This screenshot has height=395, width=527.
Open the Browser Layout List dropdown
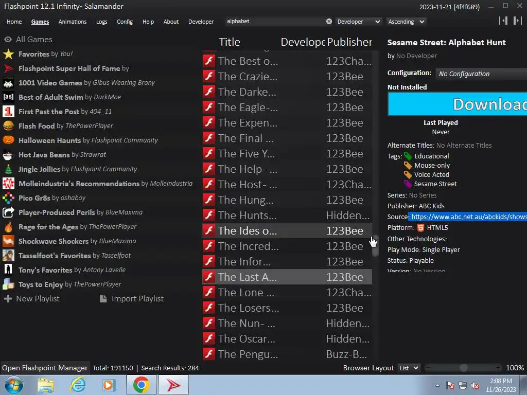(409, 368)
